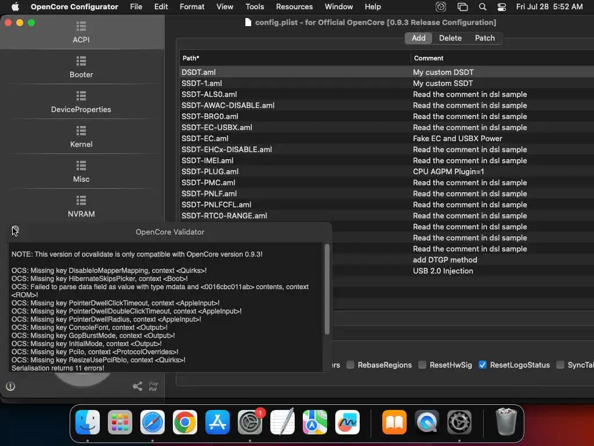594x446 pixels.
Task: Open the Apple menu
Action: [15, 6]
